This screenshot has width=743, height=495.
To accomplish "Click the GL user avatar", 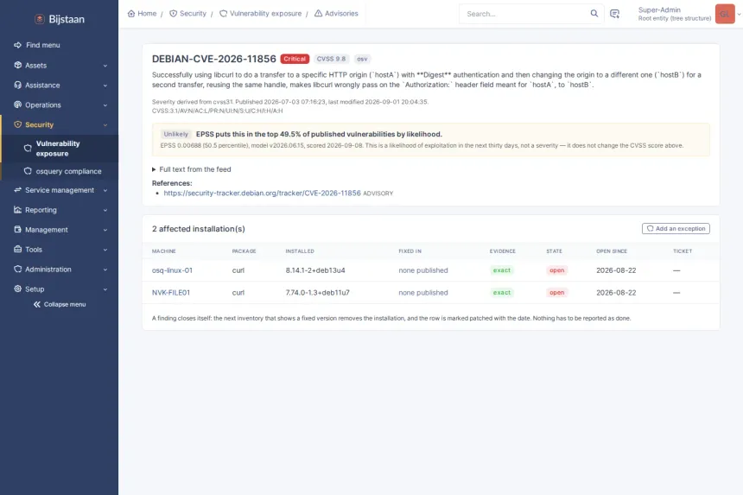I will pyautogui.click(x=725, y=14).
